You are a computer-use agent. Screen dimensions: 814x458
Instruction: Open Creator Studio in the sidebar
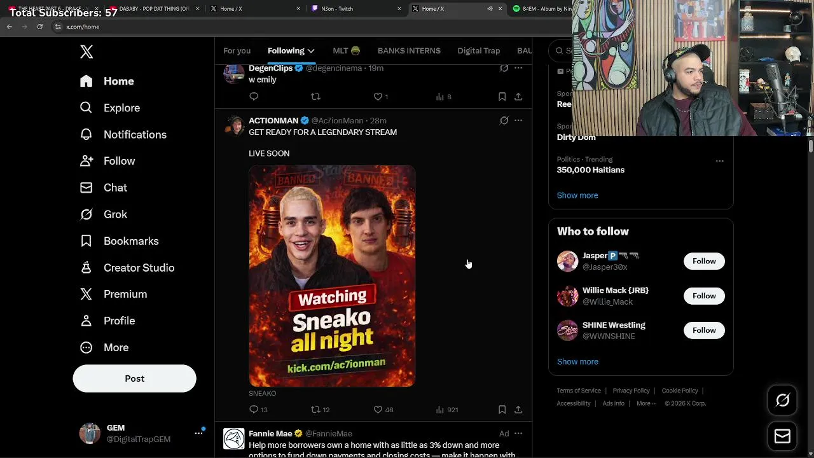(127, 268)
